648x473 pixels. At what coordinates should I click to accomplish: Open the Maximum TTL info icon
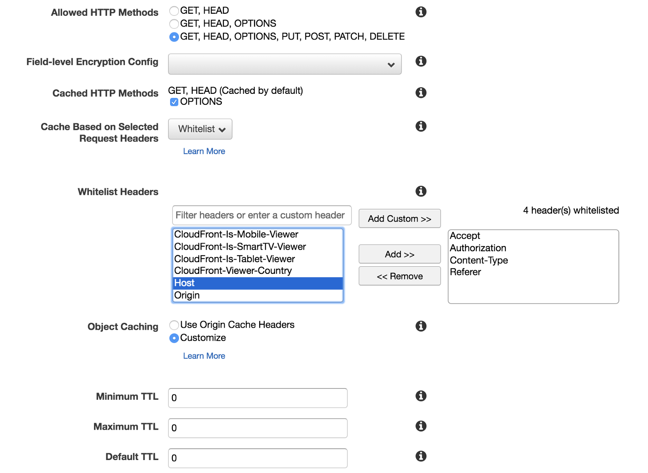421,426
